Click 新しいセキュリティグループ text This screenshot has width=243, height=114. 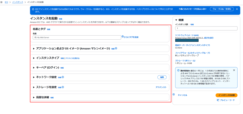(x=187, y=55)
